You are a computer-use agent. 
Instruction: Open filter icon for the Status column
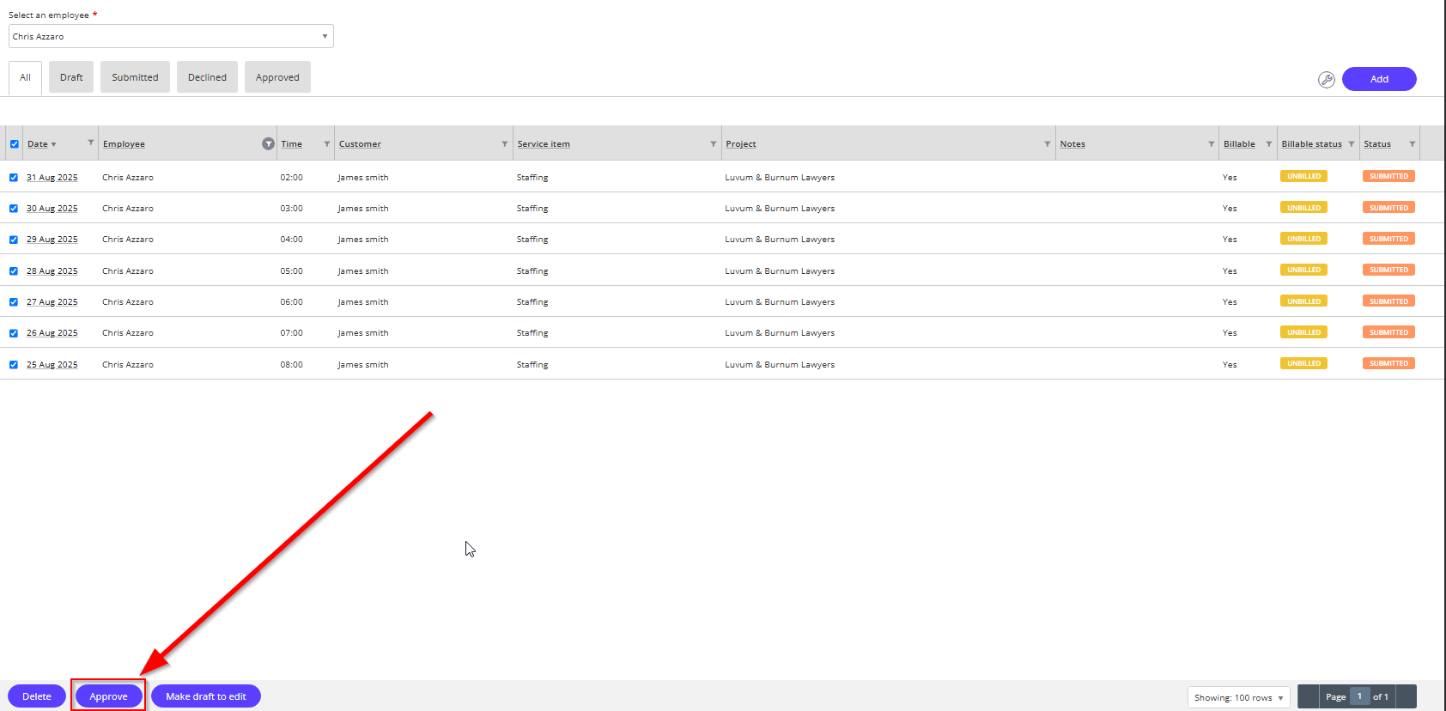tap(1413, 143)
